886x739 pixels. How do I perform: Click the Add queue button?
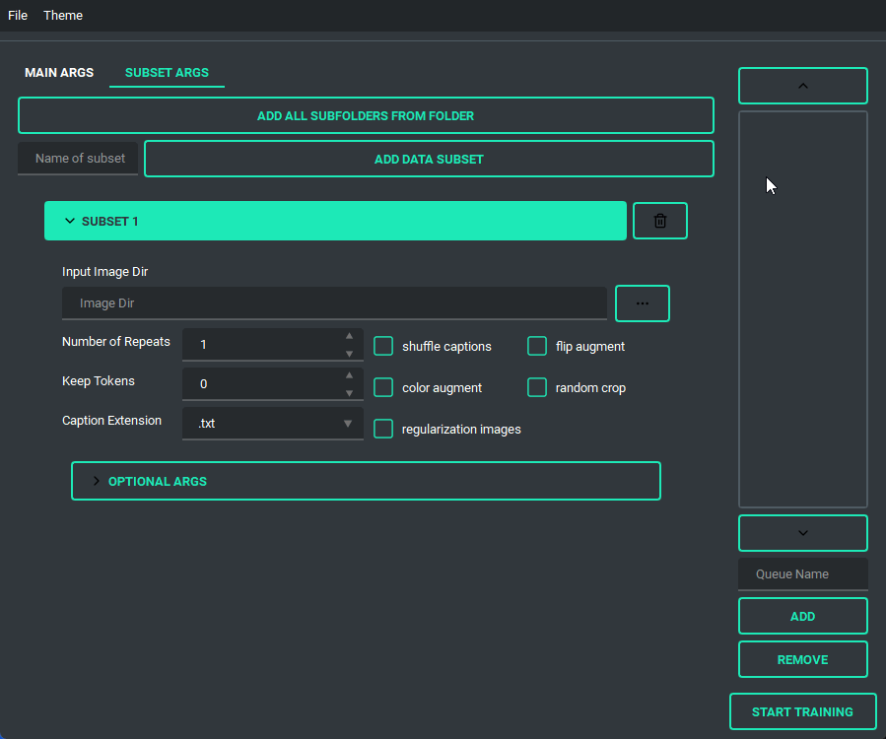tap(803, 617)
